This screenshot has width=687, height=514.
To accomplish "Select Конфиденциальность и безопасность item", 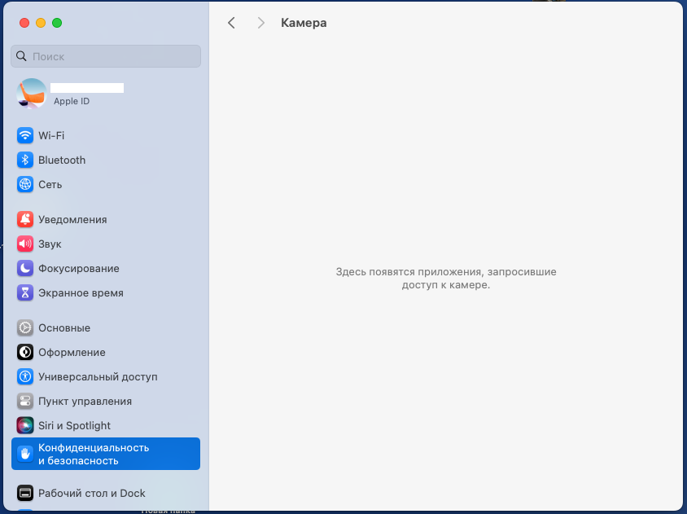I will point(94,454).
